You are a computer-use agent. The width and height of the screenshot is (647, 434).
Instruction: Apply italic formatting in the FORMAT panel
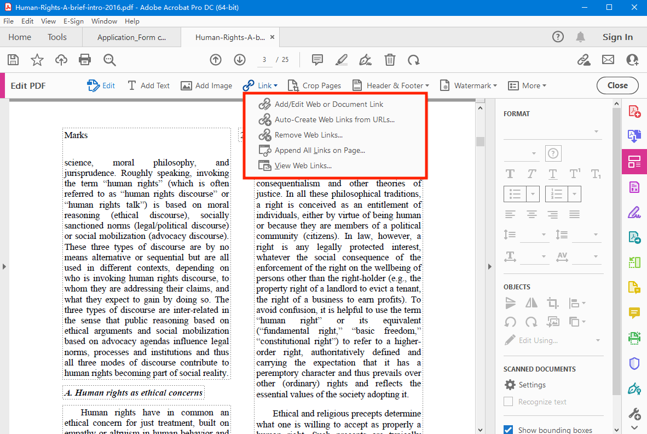[x=531, y=173]
